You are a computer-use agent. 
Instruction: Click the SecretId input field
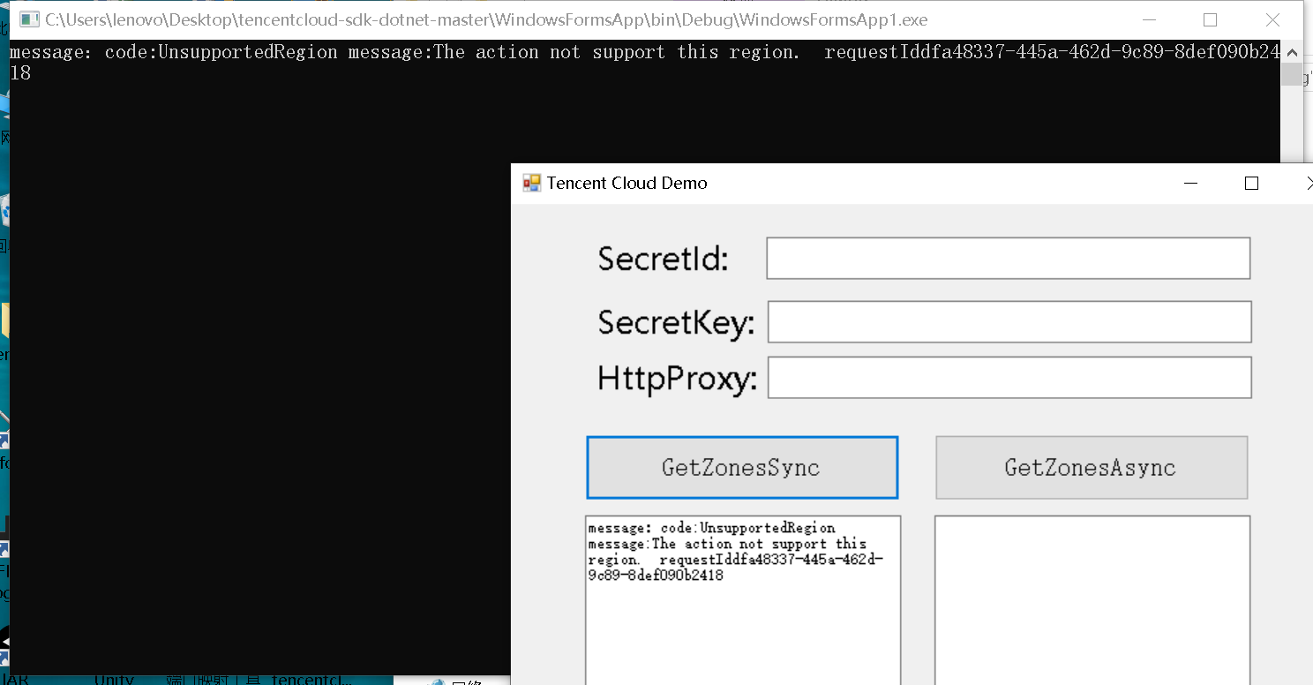[x=1008, y=258]
